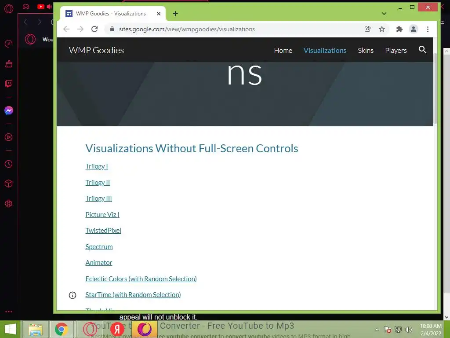Open Opera sidebar settings gear
The height and width of the screenshot is (338, 450).
click(x=9, y=203)
